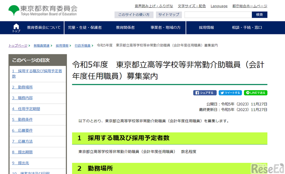Jump to 6 応募要件 in table of contents
Viewport: 285px width, 174px height.
click(x=22, y=130)
